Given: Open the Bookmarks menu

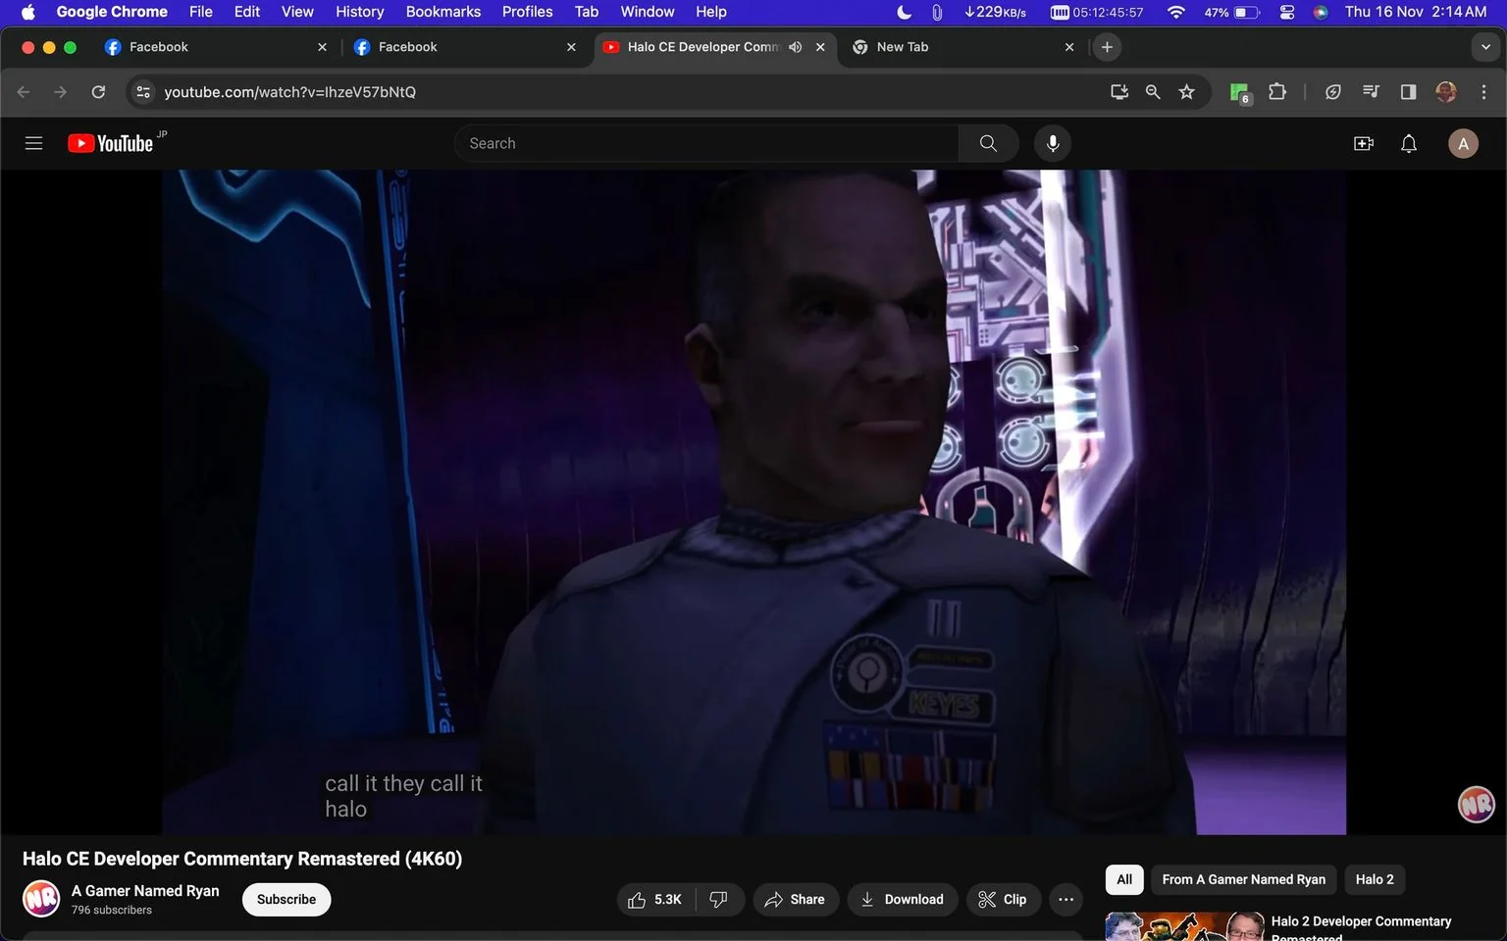Looking at the screenshot, I should [x=443, y=12].
